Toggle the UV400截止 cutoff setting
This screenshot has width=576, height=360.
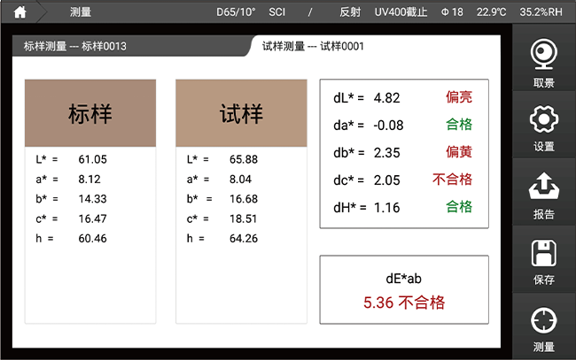[401, 12]
